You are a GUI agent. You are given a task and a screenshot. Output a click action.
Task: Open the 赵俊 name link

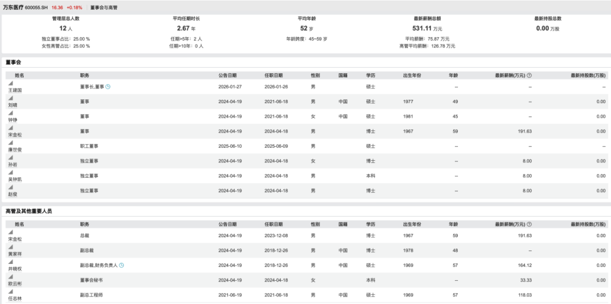12,194
